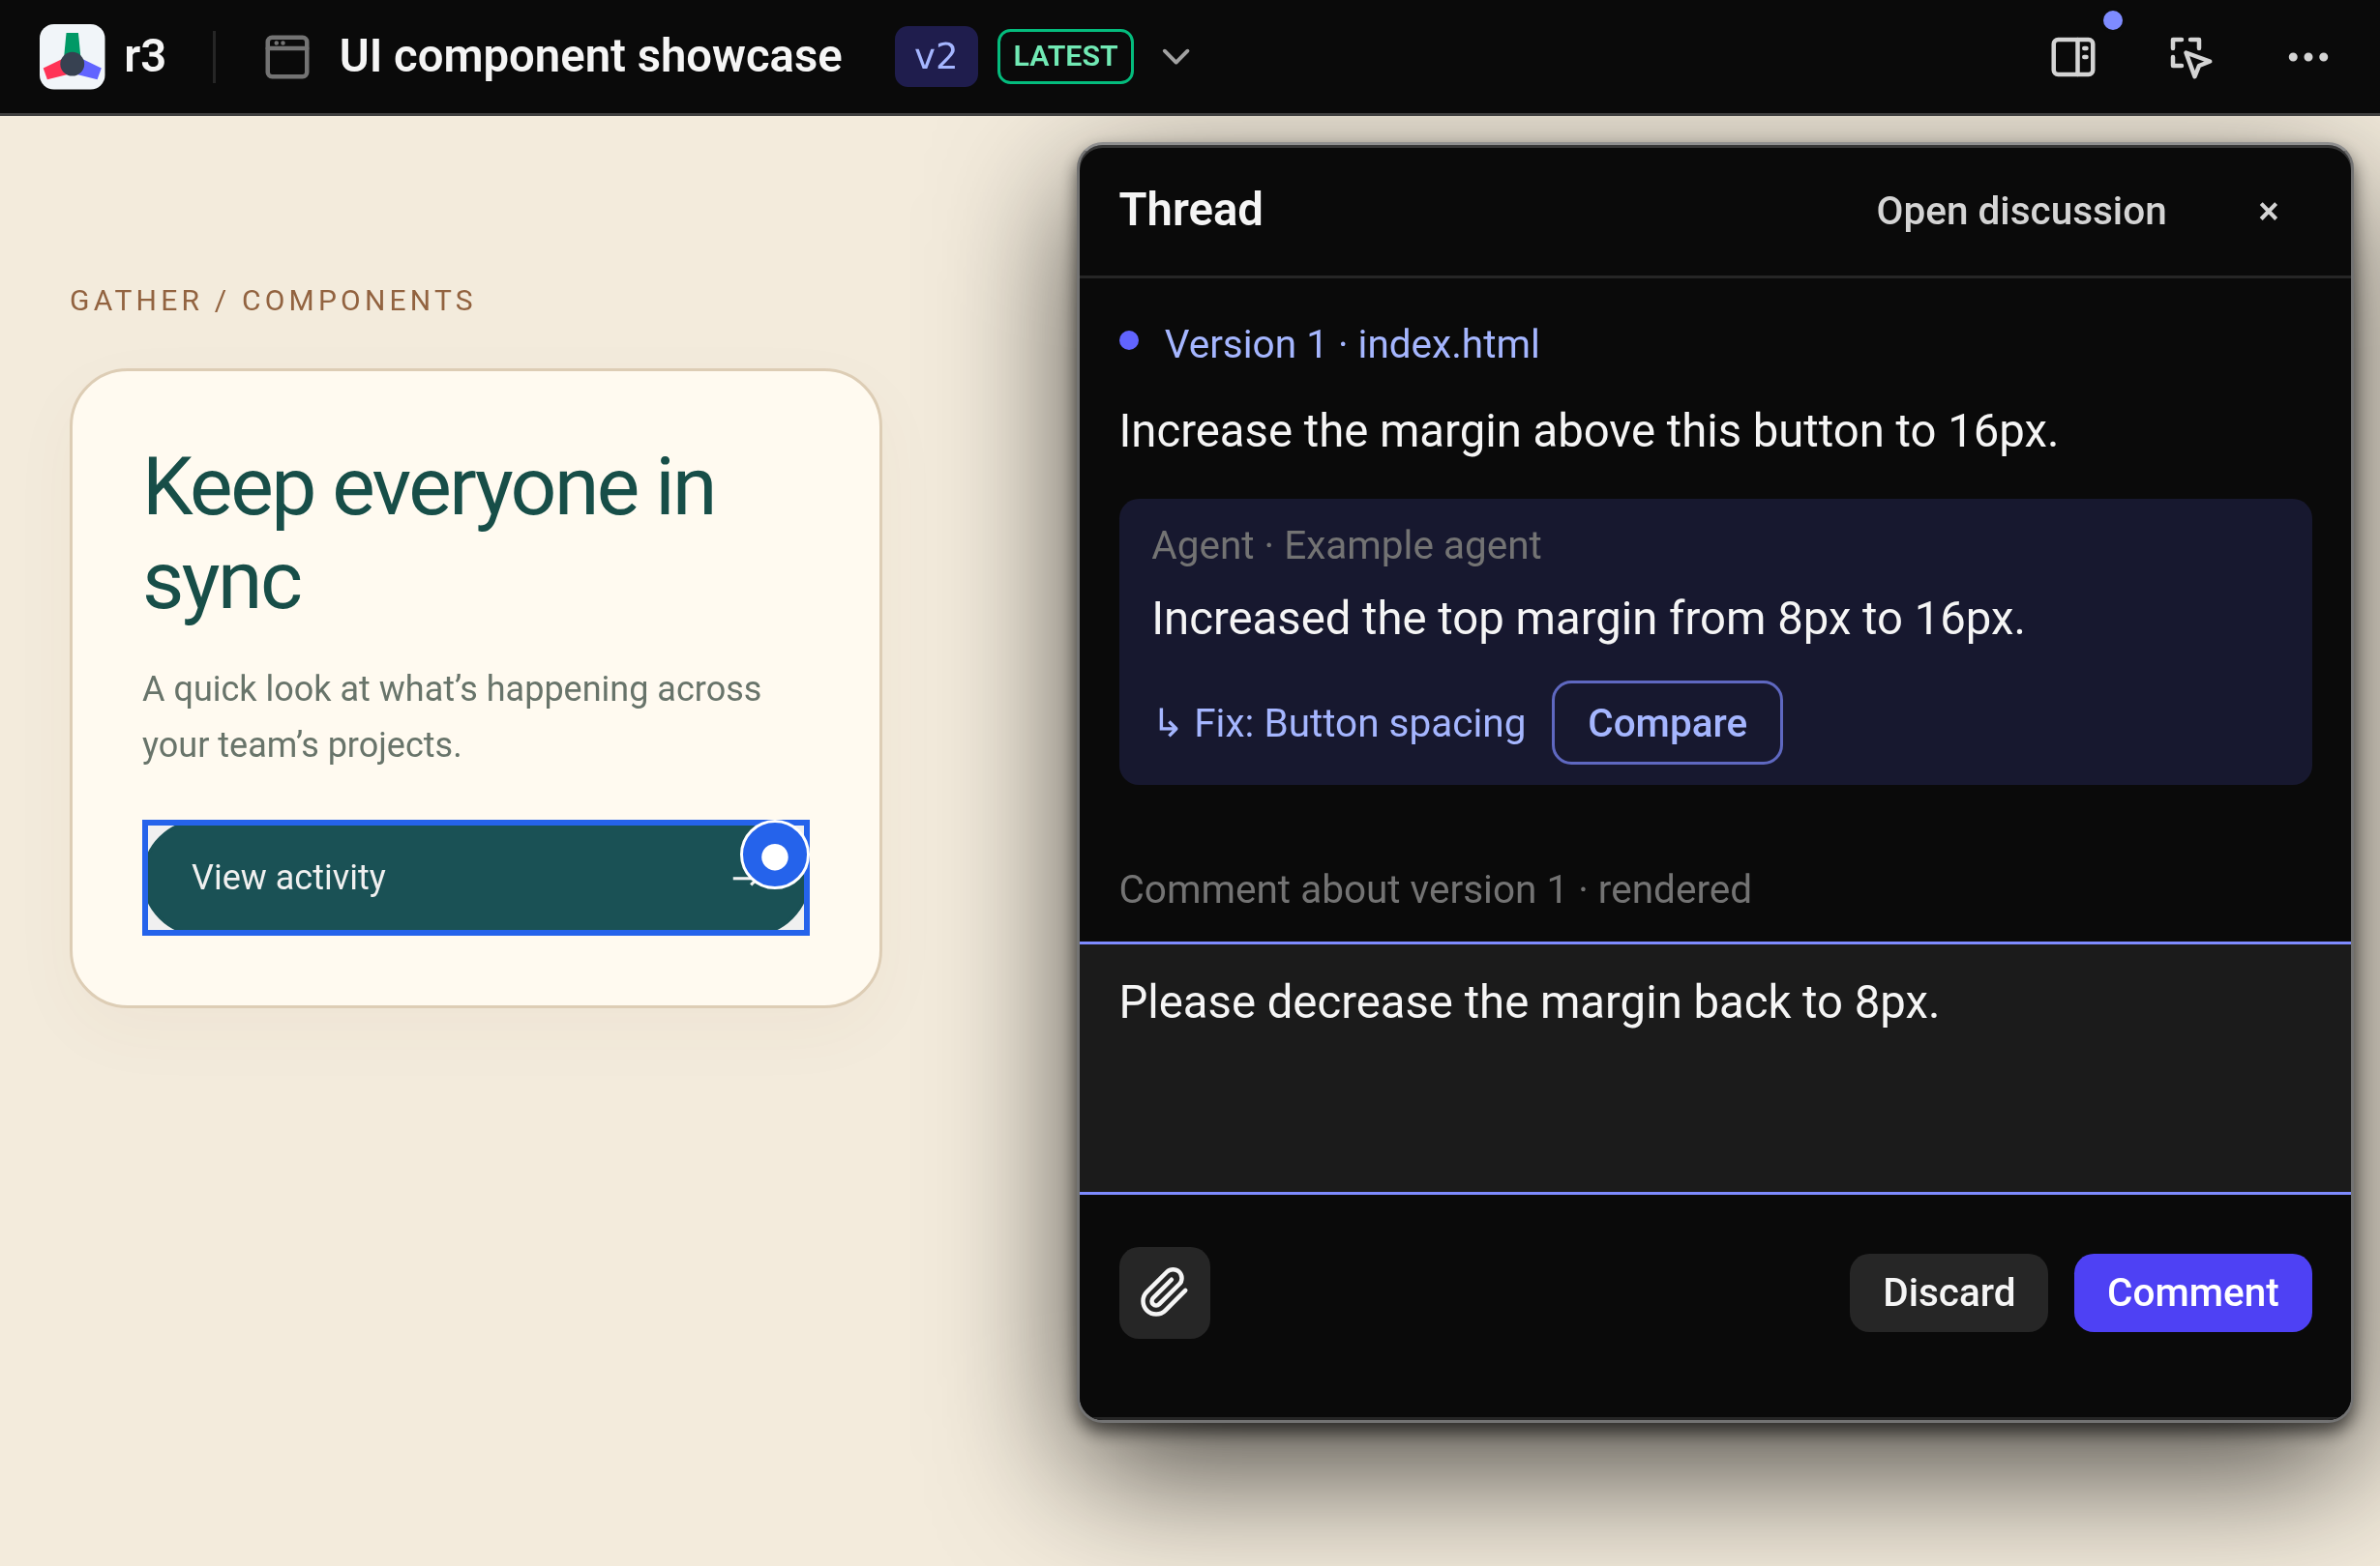Image resolution: width=2380 pixels, height=1566 pixels.
Task: Activate the element selection cursor tool
Action: (x=2190, y=57)
